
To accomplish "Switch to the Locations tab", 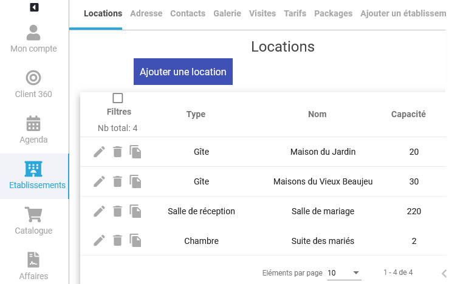I will 103,13.
